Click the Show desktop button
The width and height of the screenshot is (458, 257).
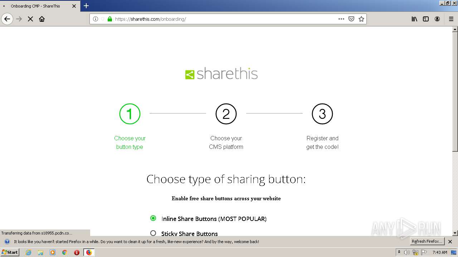(454, 252)
